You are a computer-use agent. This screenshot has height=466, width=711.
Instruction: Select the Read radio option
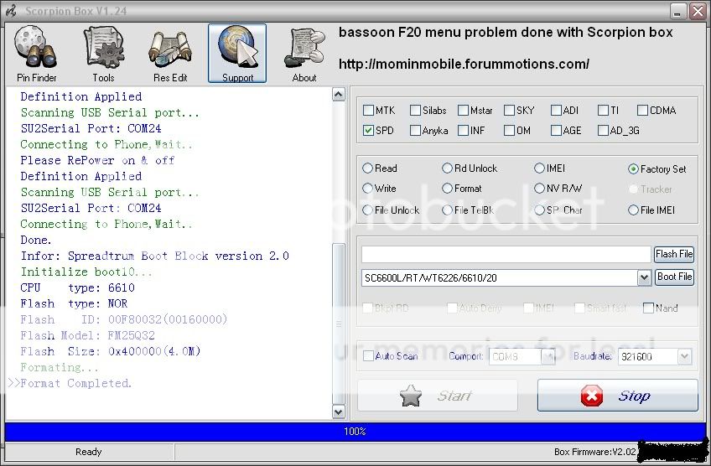(367, 168)
